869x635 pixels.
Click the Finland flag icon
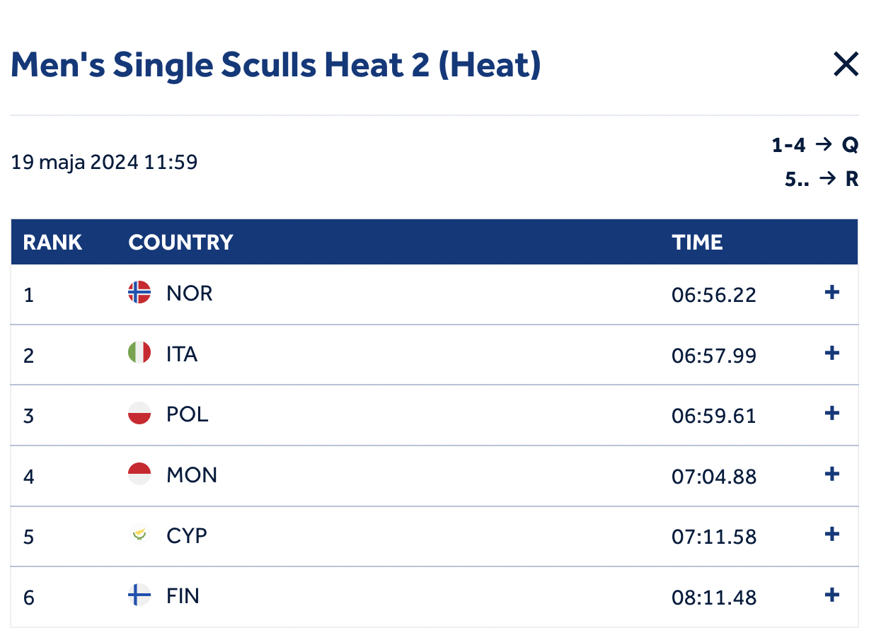139,595
